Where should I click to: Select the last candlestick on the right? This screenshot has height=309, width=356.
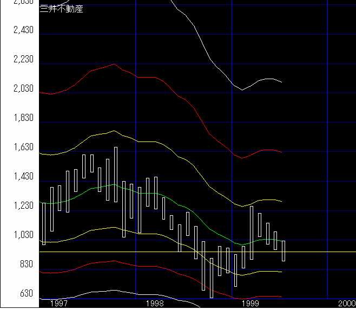(x=283, y=250)
